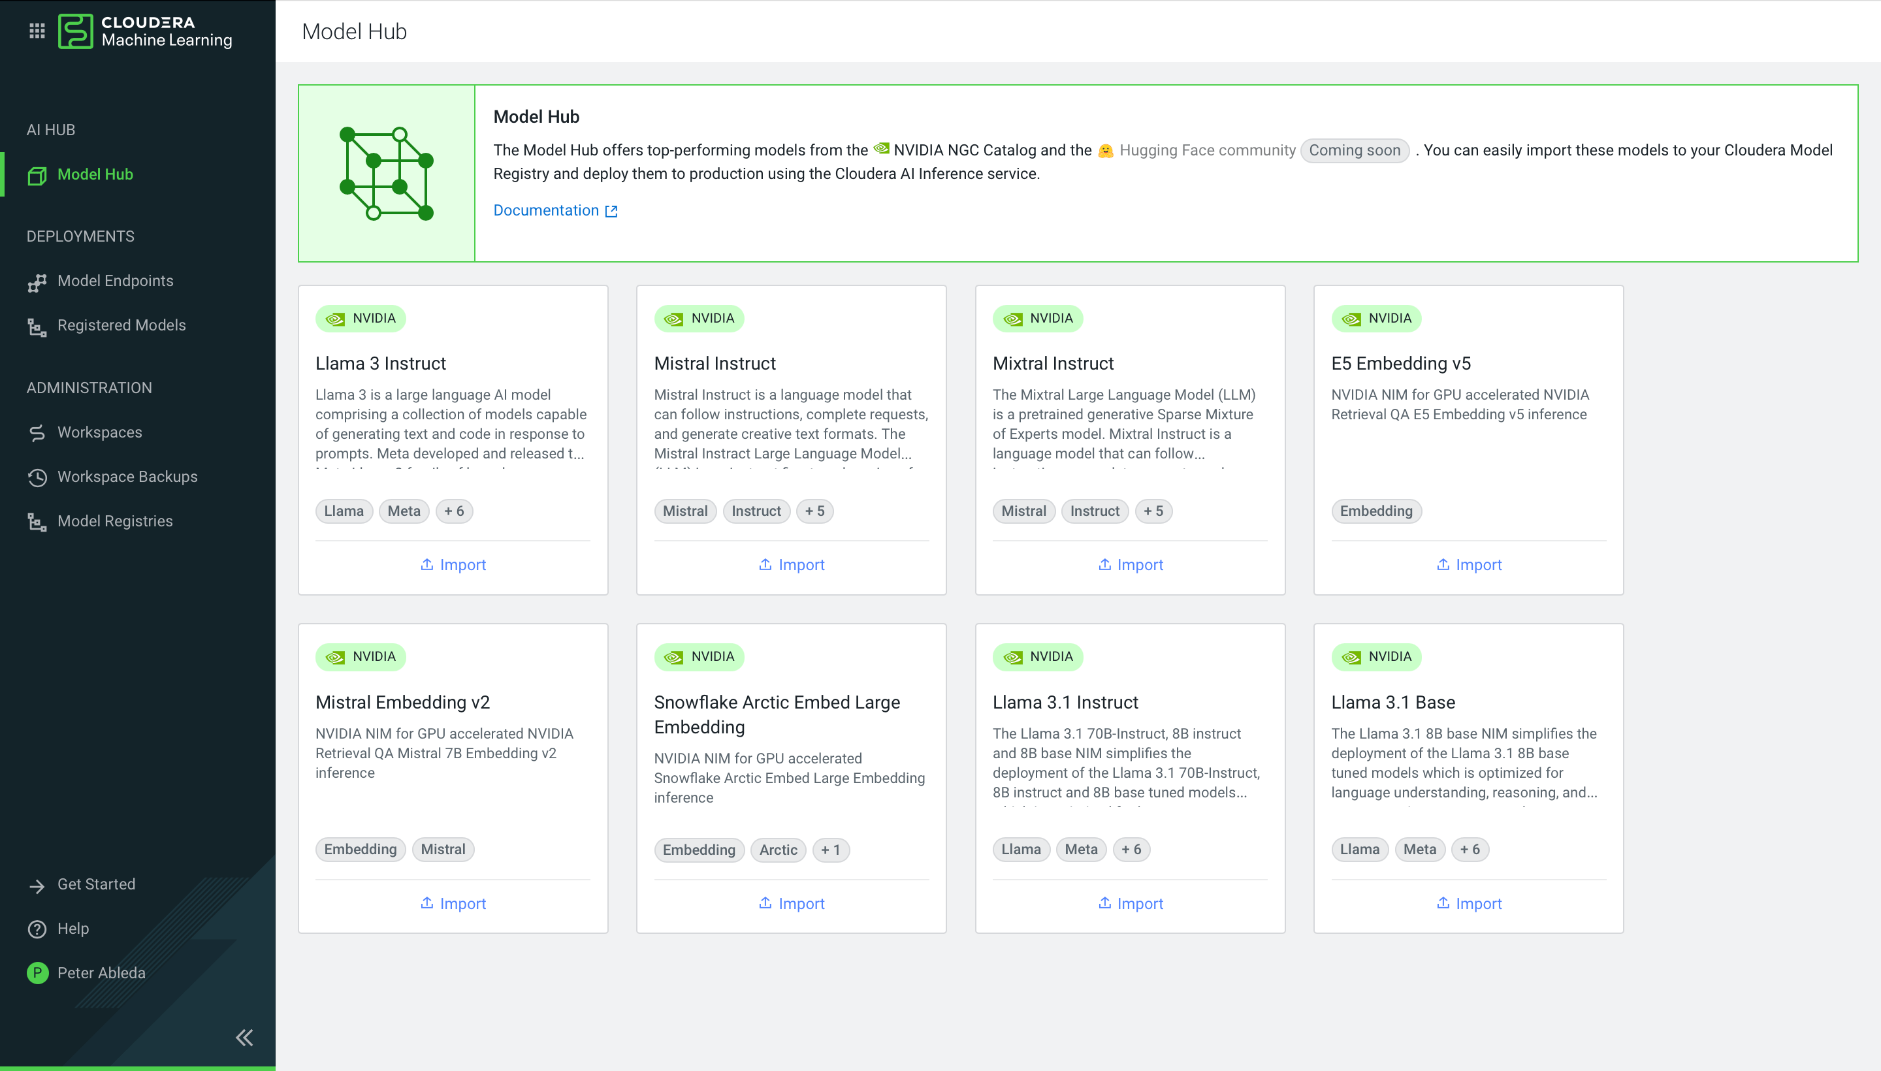Open Model Endpoints via its sidebar icon
1881x1071 pixels.
(x=37, y=281)
